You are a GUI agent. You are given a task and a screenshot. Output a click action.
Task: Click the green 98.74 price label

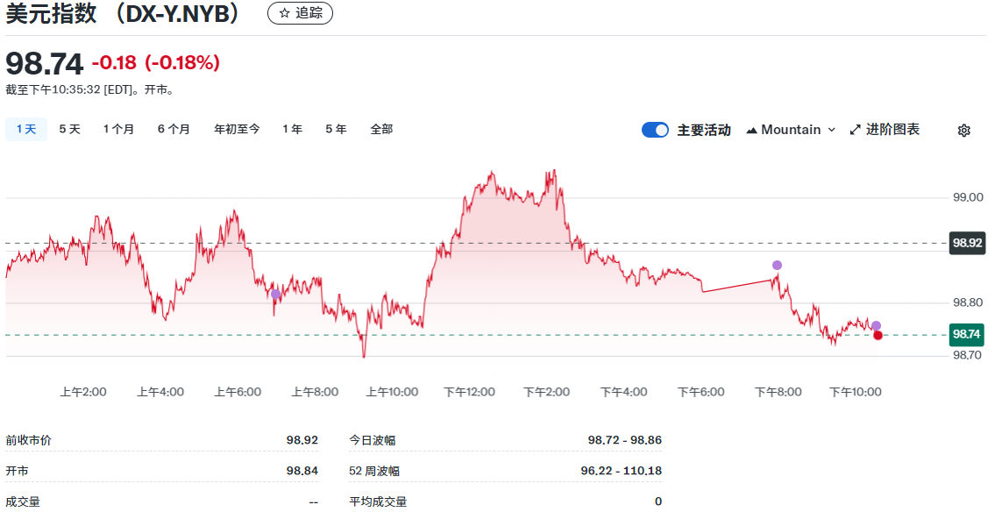tap(967, 334)
